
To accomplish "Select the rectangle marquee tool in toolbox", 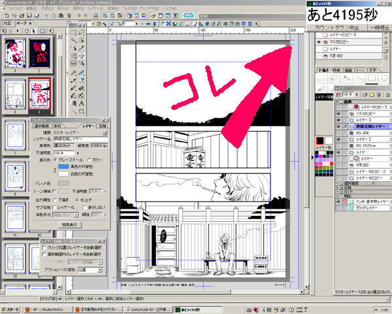I will pos(73,33).
